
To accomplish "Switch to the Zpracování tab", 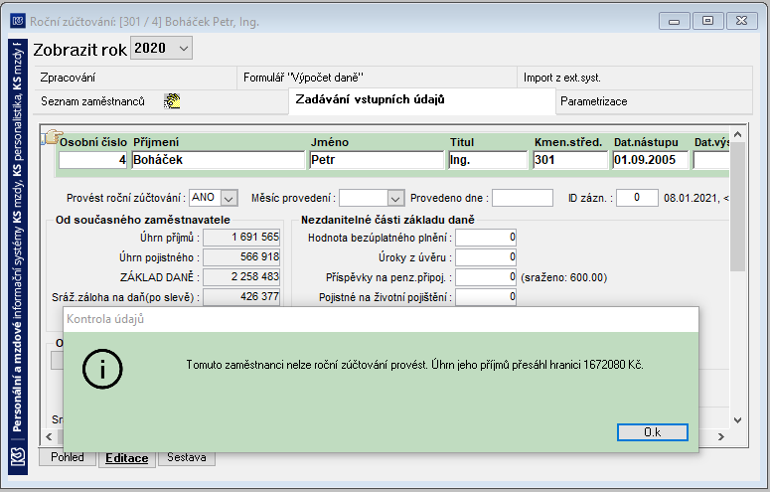I will [x=135, y=78].
